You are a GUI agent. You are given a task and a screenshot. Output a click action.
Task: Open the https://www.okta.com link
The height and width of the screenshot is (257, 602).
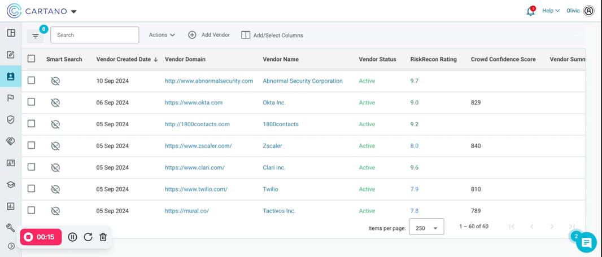click(194, 103)
